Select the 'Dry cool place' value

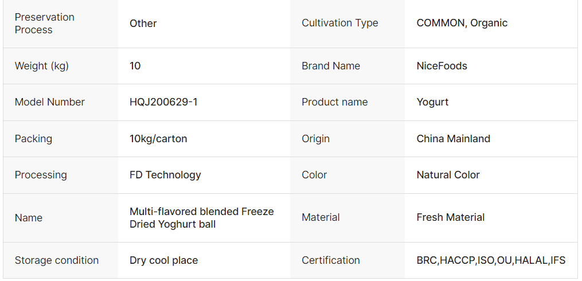[163, 260]
